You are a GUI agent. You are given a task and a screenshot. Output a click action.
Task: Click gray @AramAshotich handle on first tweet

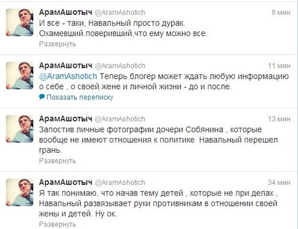(120, 12)
